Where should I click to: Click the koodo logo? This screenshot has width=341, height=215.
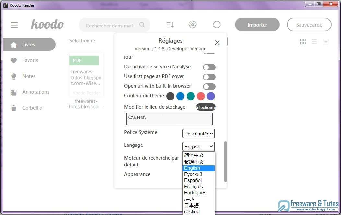[47, 24]
